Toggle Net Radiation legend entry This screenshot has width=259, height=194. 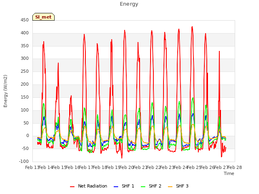(89, 186)
